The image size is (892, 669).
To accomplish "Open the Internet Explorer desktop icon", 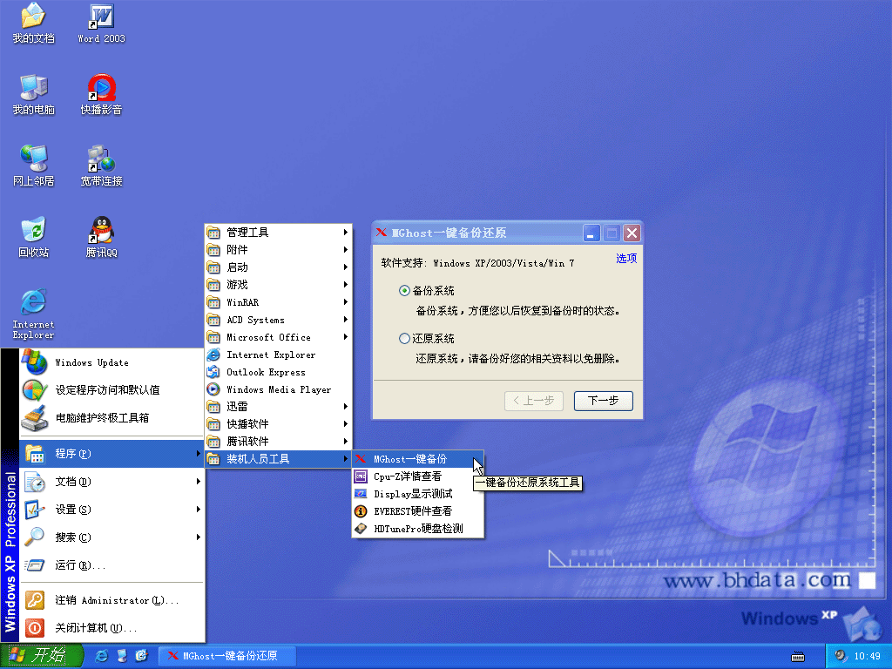I will (33, 314).
